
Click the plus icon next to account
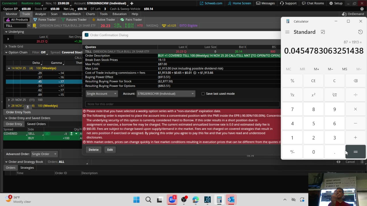pyautogui.click(x=132, y=3)
